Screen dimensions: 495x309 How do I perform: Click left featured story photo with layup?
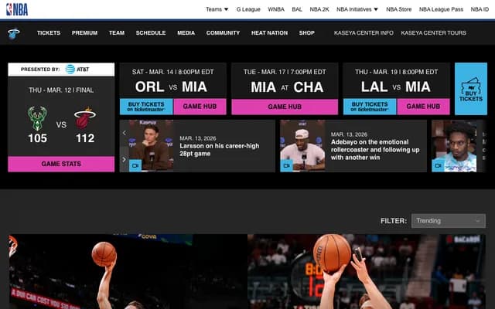click(128, 271)
